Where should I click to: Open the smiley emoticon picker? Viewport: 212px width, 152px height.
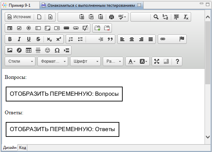tap(48, 50)
